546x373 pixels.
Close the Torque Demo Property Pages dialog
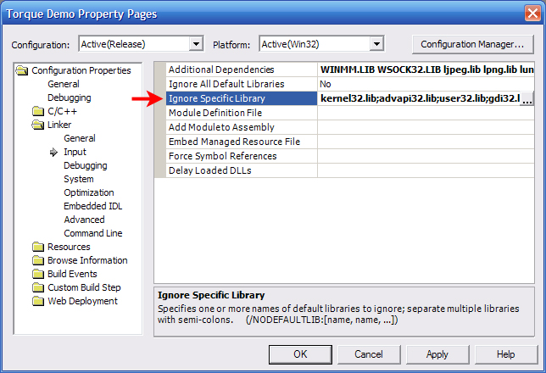pyautogui.click(x=532, y=14)
